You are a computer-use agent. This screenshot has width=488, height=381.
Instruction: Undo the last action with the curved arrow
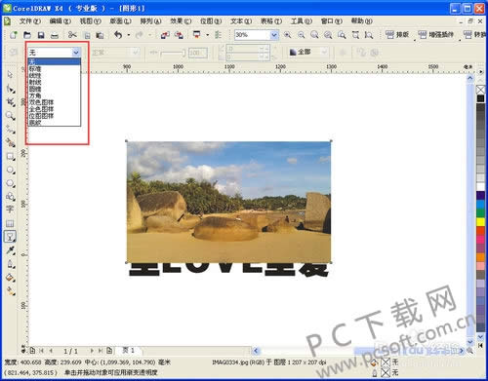pyautogui.click(x=118, y=35)
